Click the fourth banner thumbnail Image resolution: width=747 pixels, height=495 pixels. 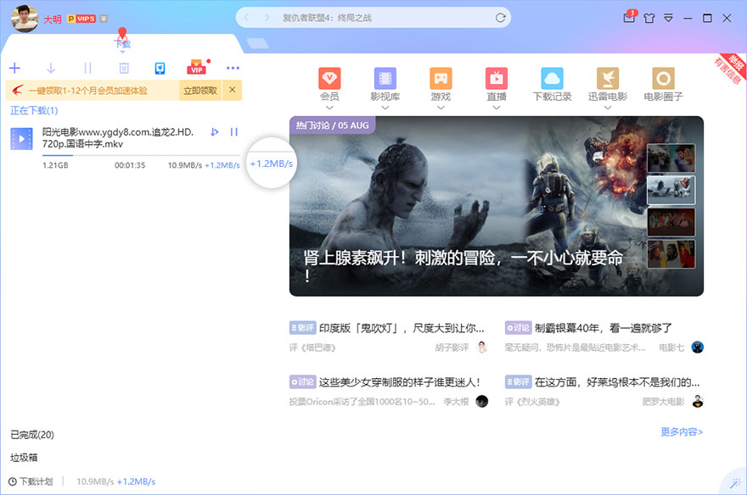pos(671,254)
